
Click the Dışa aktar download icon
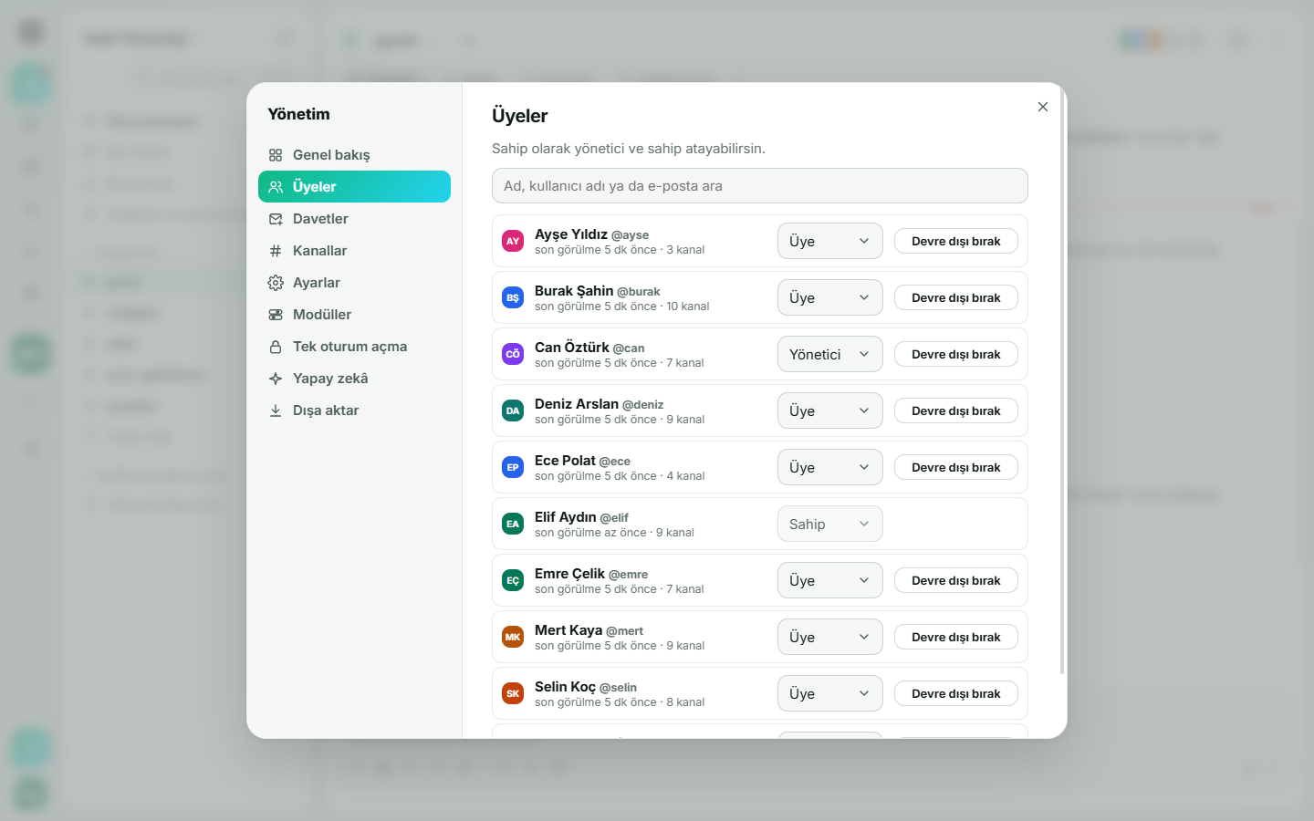tap(276, 410)
